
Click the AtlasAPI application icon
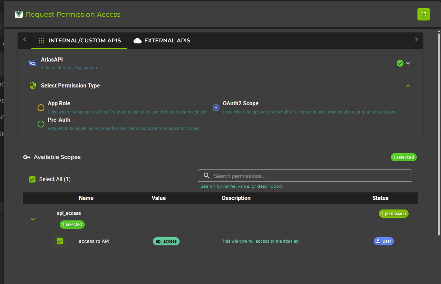[x=32, y=63]
